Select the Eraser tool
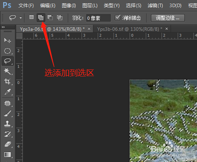This screenshot has width=197, height=162. [x=7, y=144]
